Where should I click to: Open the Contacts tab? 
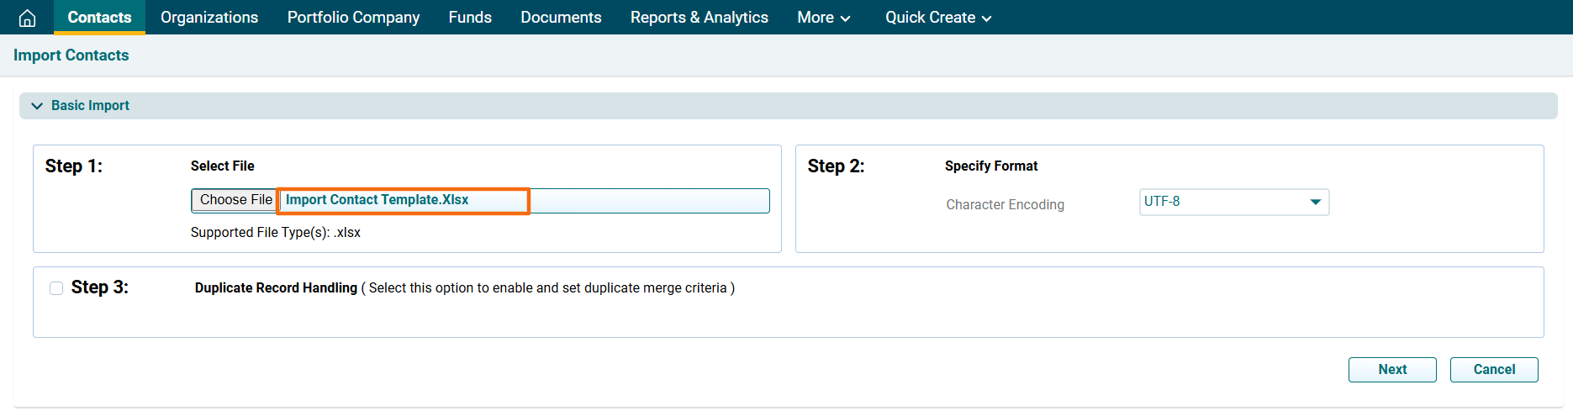click(x=99, y=18)
